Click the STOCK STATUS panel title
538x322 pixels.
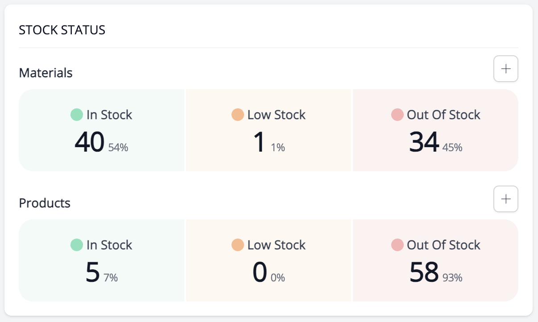[62, 30]
